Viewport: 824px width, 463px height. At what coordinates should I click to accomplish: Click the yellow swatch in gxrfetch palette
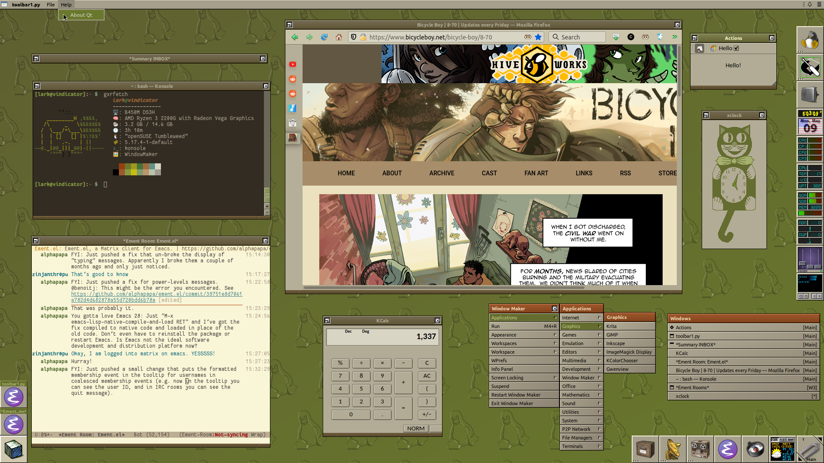point(134,172)
